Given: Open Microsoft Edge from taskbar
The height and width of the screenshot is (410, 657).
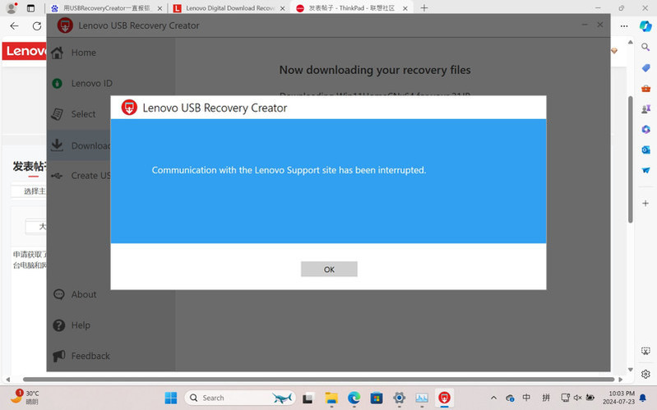Looking at the screenshot, I should (354, 398).
